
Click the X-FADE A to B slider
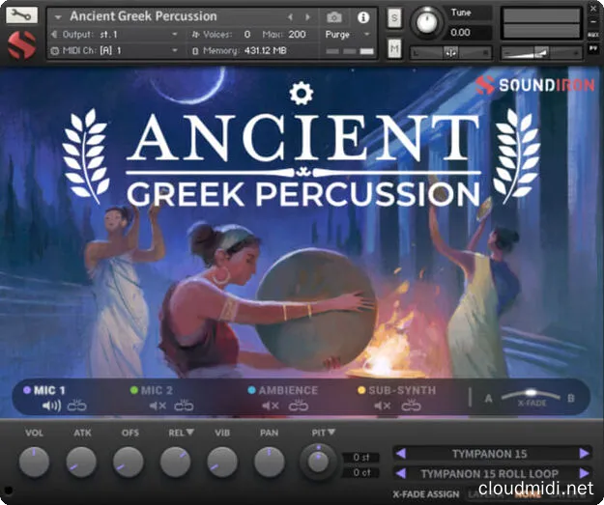pos(532,397)
